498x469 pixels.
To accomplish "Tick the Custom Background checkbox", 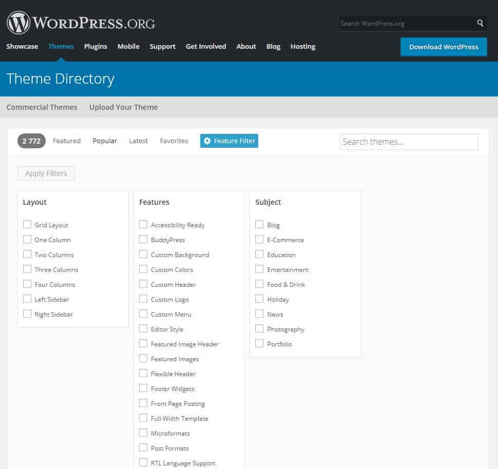I will (143, 255).
